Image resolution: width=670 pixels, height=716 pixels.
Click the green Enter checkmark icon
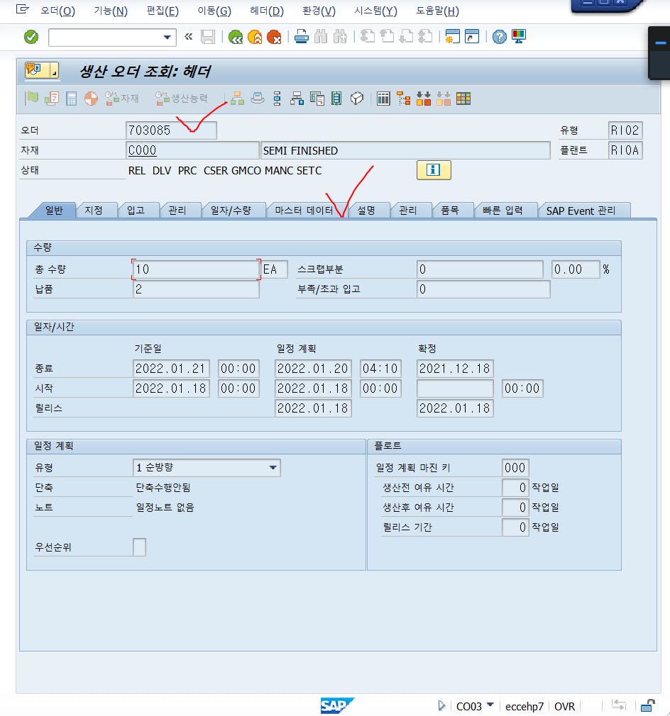[x=31, y=37]
